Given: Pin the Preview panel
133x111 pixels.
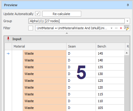Looking at the screenshot, I should 128,5.
